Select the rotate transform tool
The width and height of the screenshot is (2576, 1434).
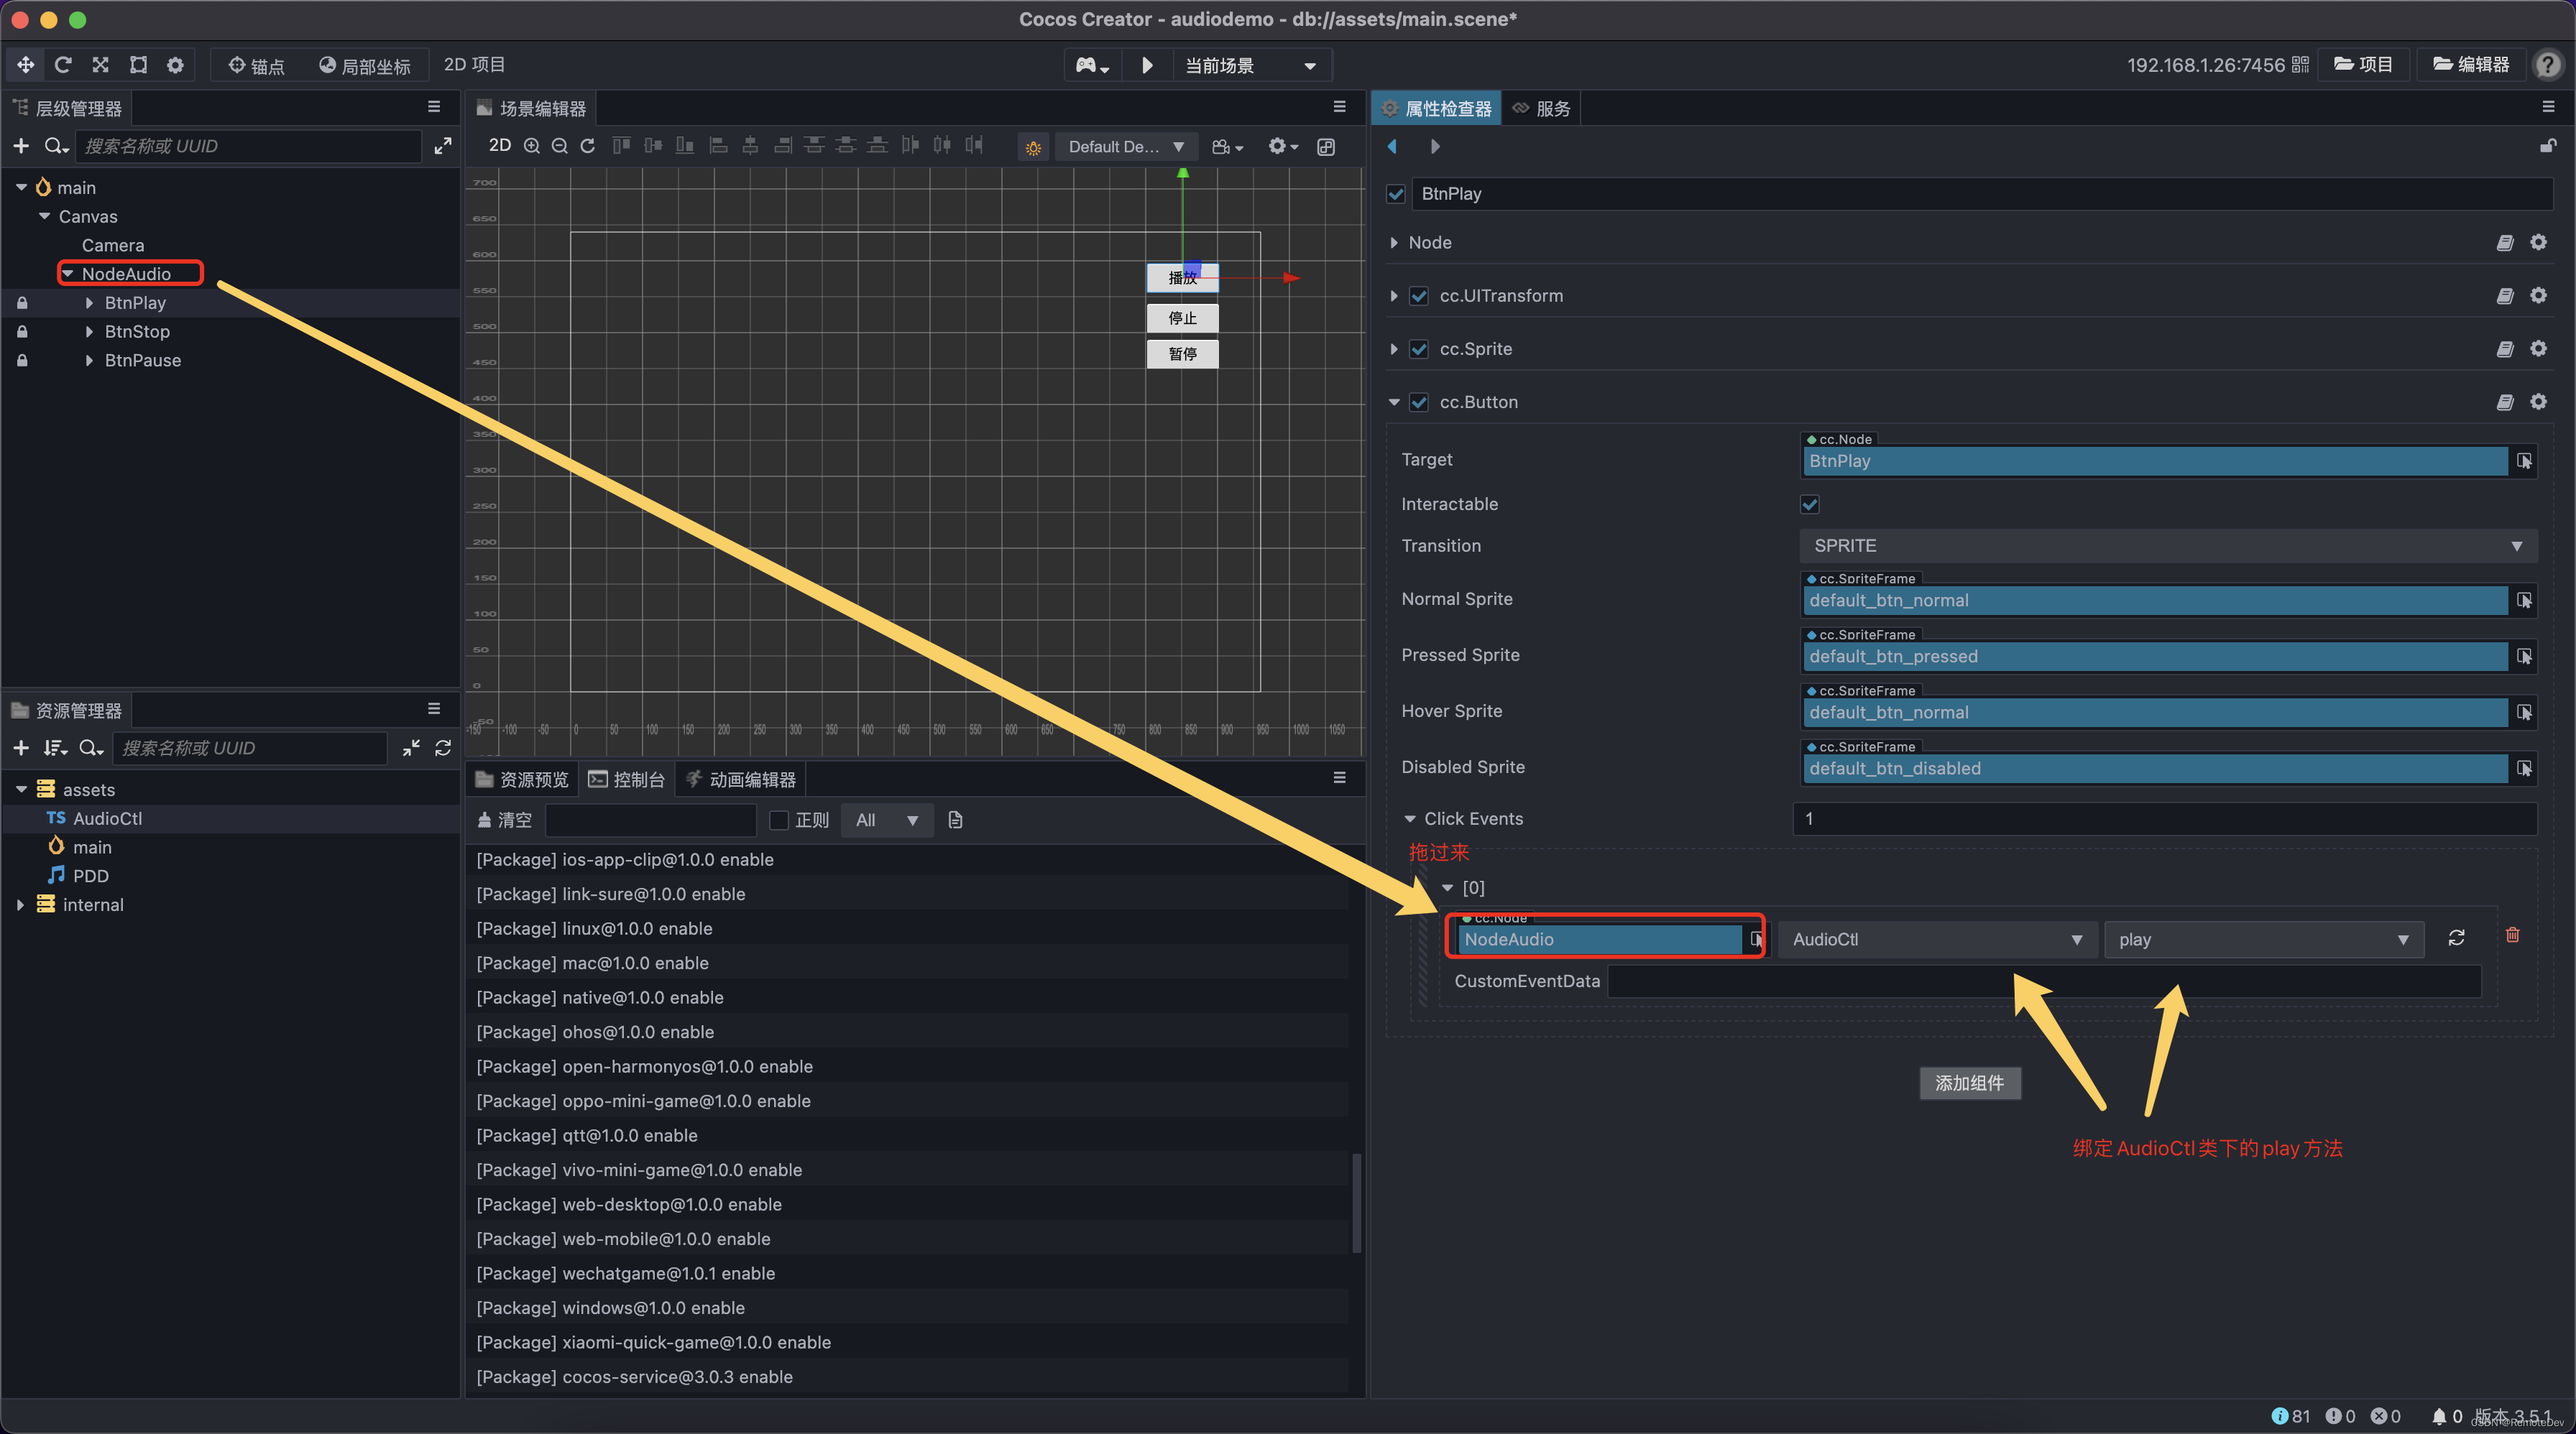63,65
